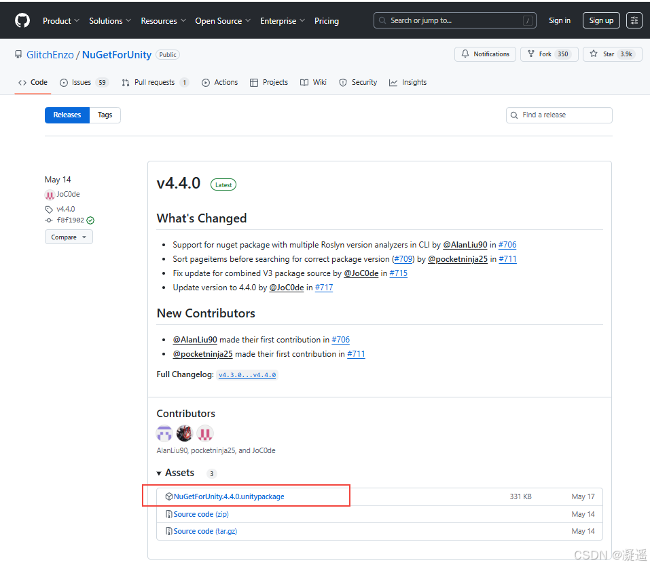Open the Pull requests tab
The width and height of the screenshot is (650, 567).
(x=156, y=82)
